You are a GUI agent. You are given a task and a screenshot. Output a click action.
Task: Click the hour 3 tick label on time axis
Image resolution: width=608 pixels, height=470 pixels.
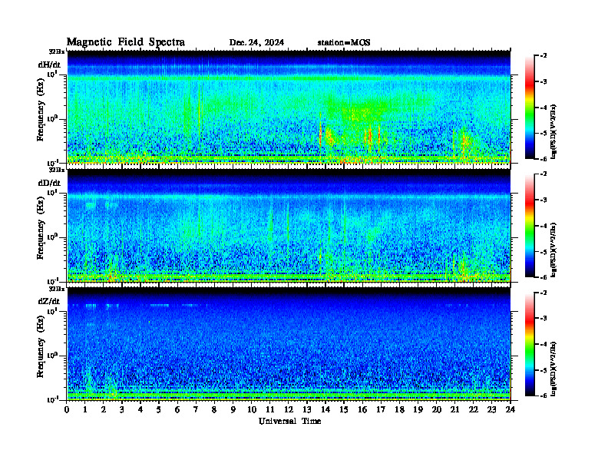122,409
